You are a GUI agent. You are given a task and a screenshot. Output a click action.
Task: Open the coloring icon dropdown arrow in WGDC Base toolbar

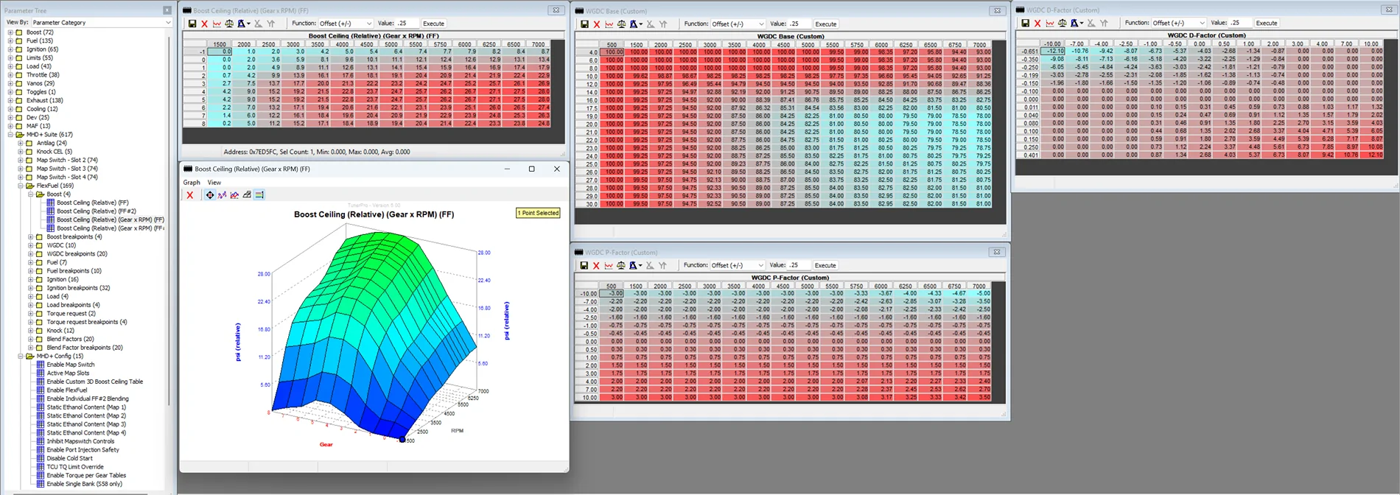(641, 24)
